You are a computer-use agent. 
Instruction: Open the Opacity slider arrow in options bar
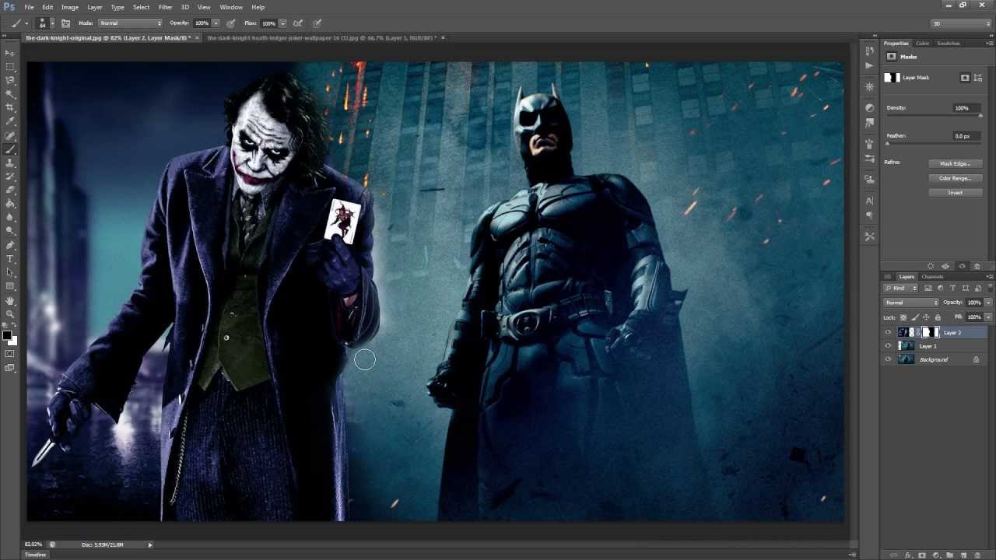click(x=216, y=23)
